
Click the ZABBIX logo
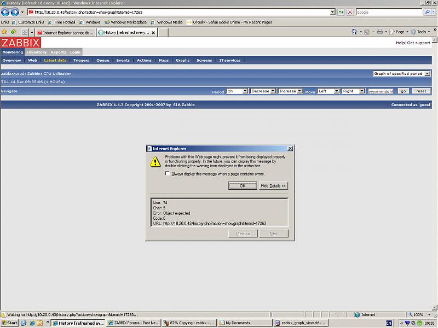[x=21, y=43]
